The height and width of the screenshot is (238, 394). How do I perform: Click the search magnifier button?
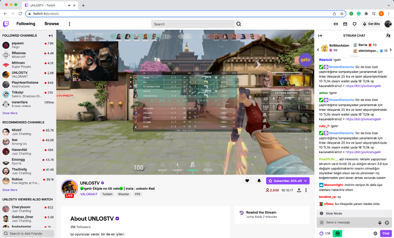click(x=238, y=24)
